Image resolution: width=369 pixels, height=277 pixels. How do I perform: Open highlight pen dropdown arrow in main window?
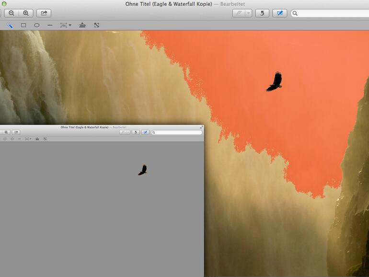click(249, 13)
